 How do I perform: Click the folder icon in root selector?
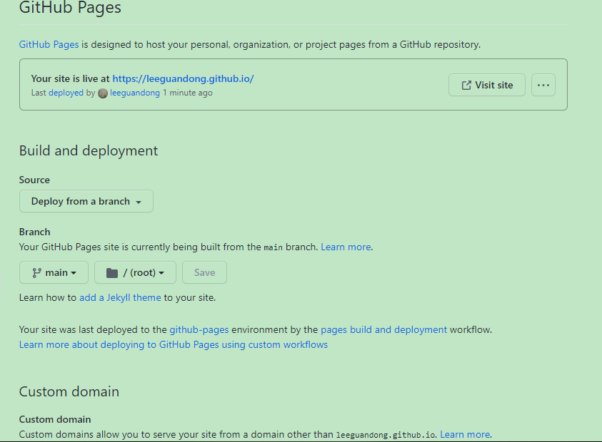coord(112,273)
